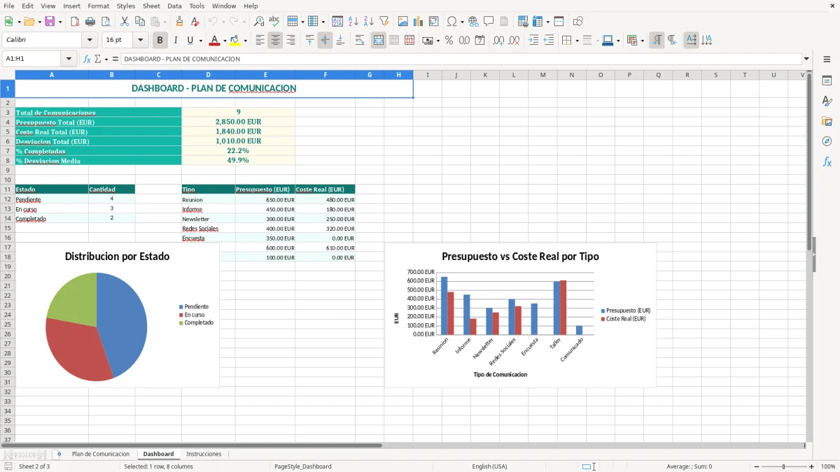This screenshot has width=840, height=472.
Task: Clear direct formatting
Action: pos(195,22)
